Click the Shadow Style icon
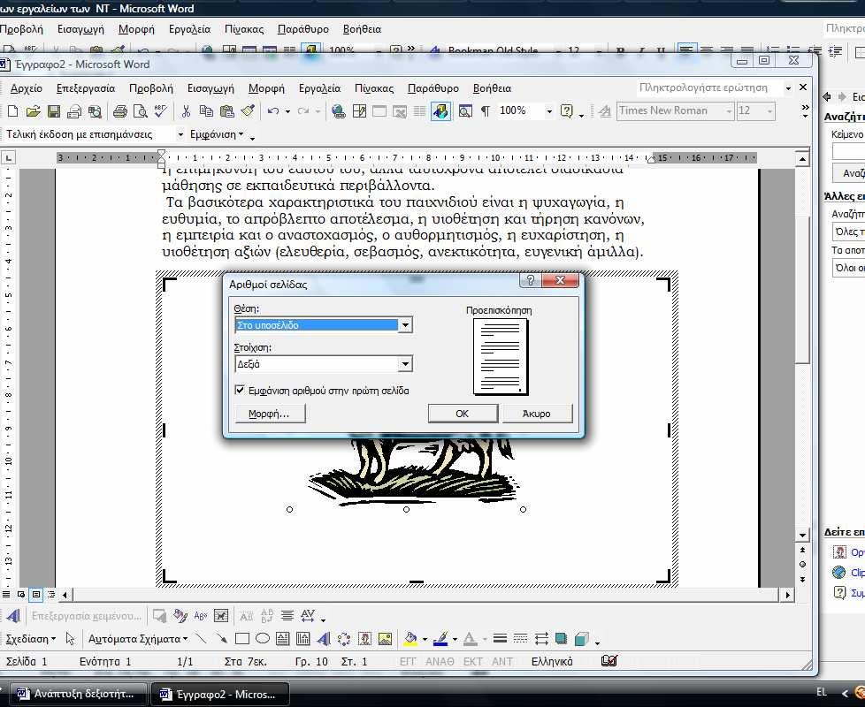The width and height of the screenshot is (865, 707). tap(561, 639)
